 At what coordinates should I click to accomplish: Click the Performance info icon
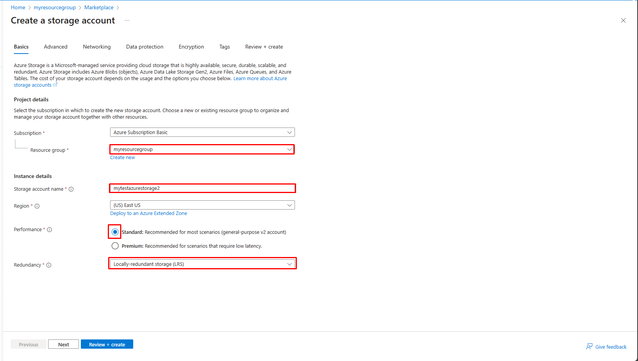point(50,230)
